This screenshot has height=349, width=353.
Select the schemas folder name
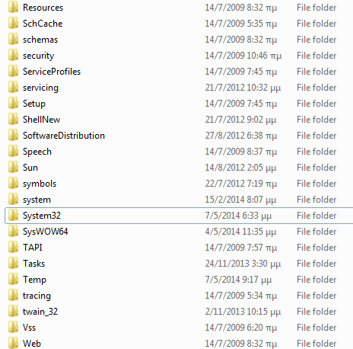click(x=40, y=40)
